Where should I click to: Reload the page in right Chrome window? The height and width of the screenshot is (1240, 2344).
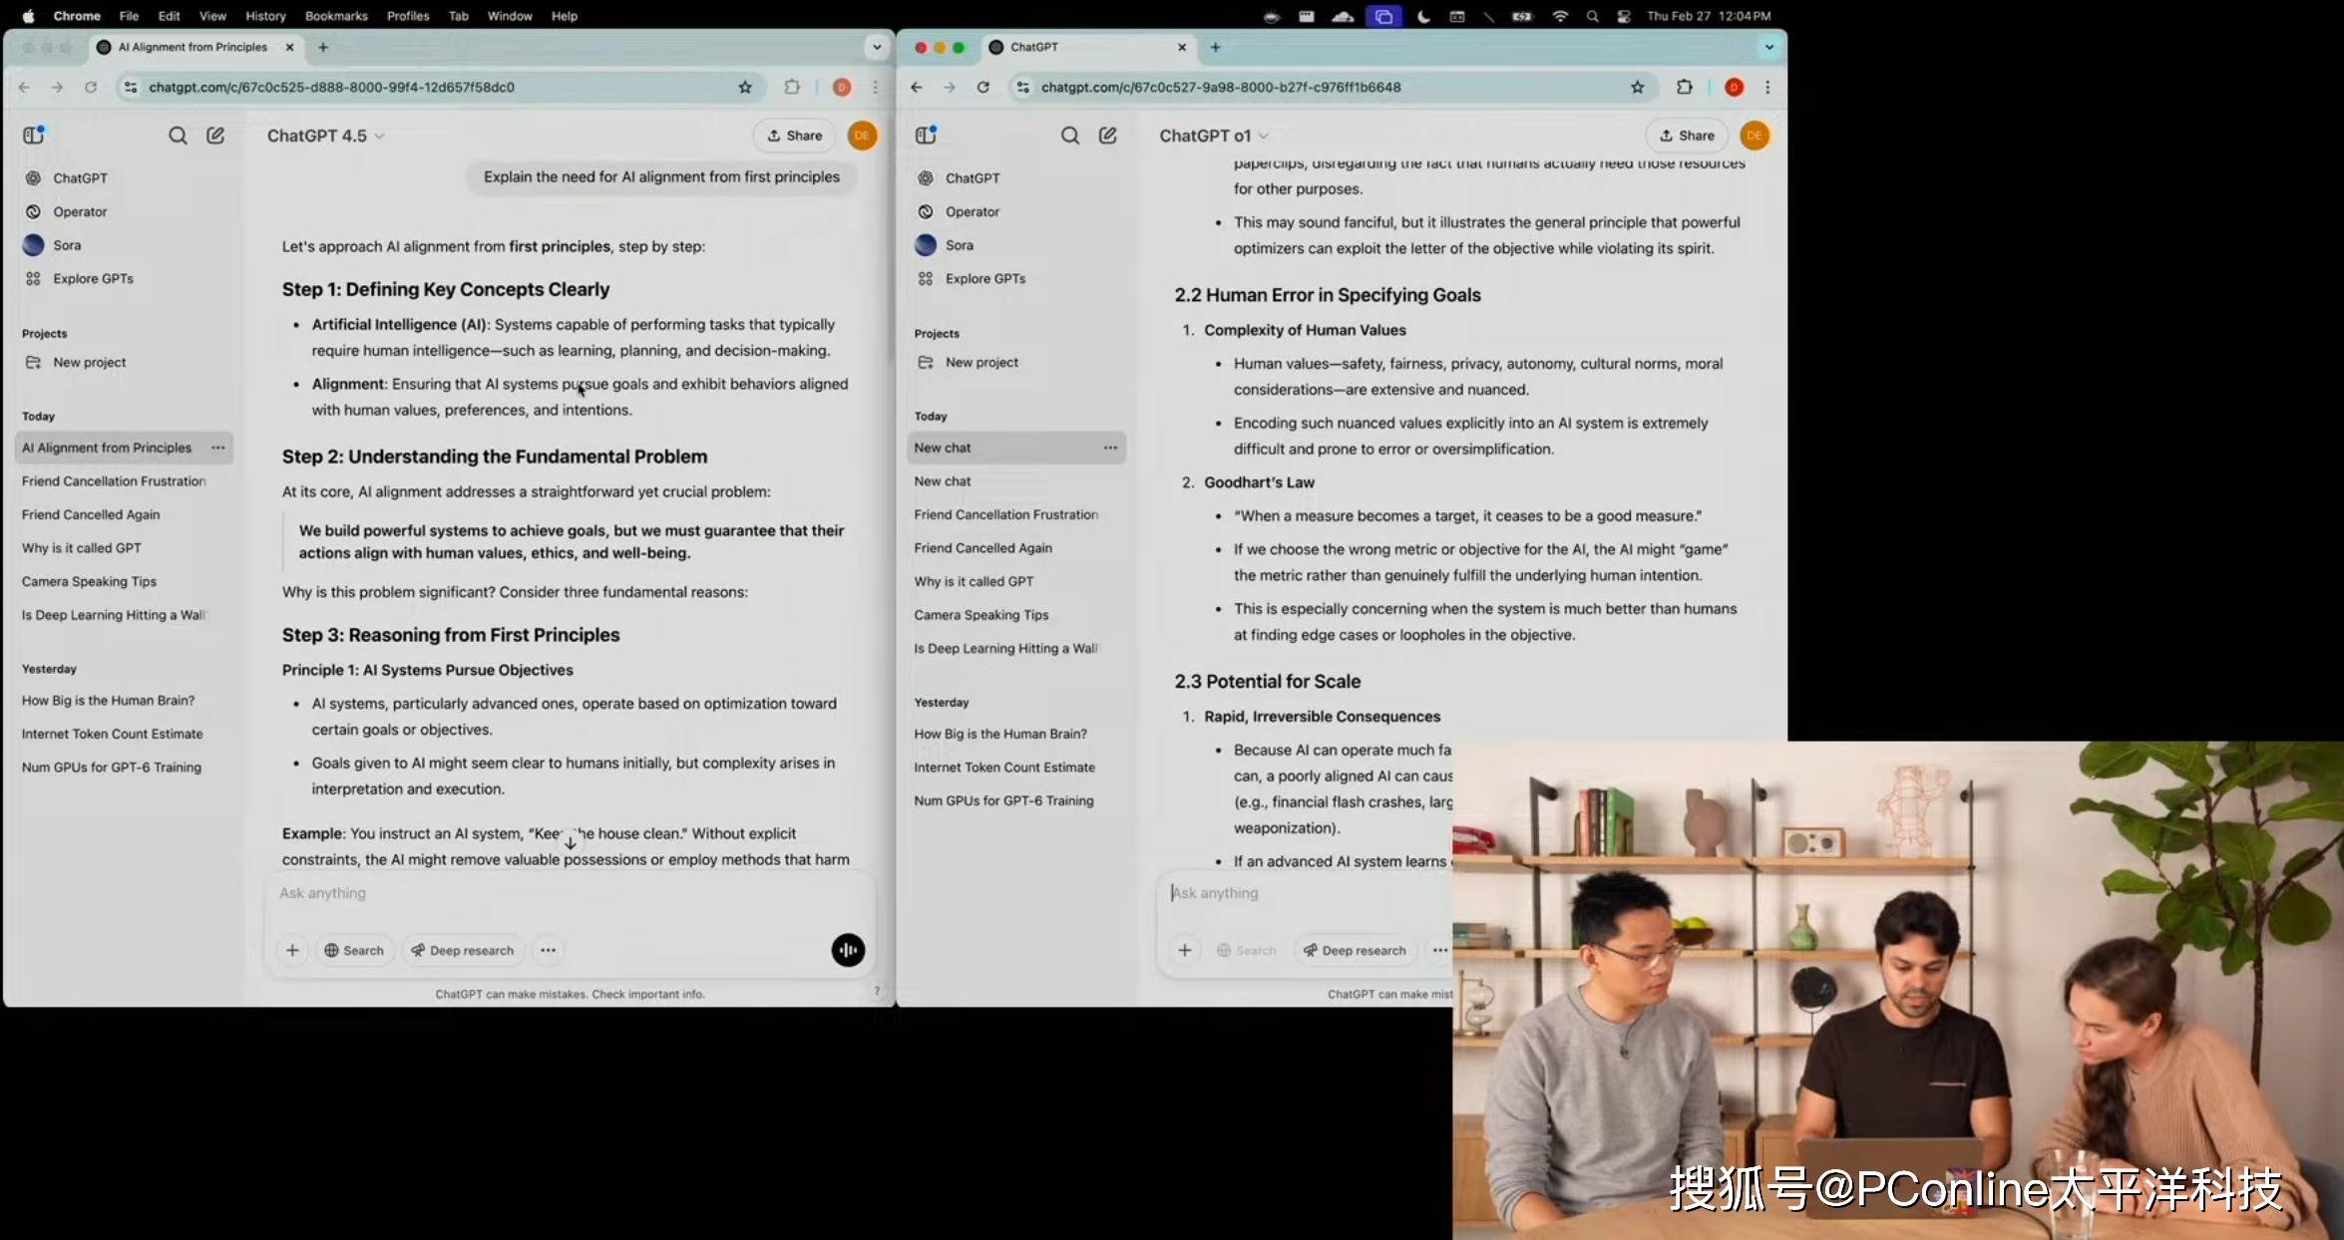tap(982, 88)
